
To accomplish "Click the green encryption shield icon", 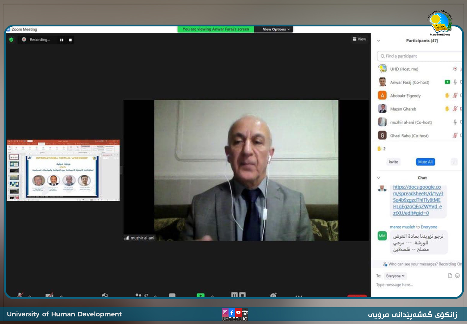I will 11,40.
